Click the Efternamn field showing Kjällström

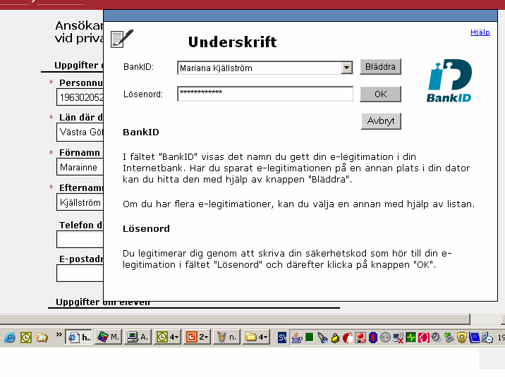coord(80,202)
